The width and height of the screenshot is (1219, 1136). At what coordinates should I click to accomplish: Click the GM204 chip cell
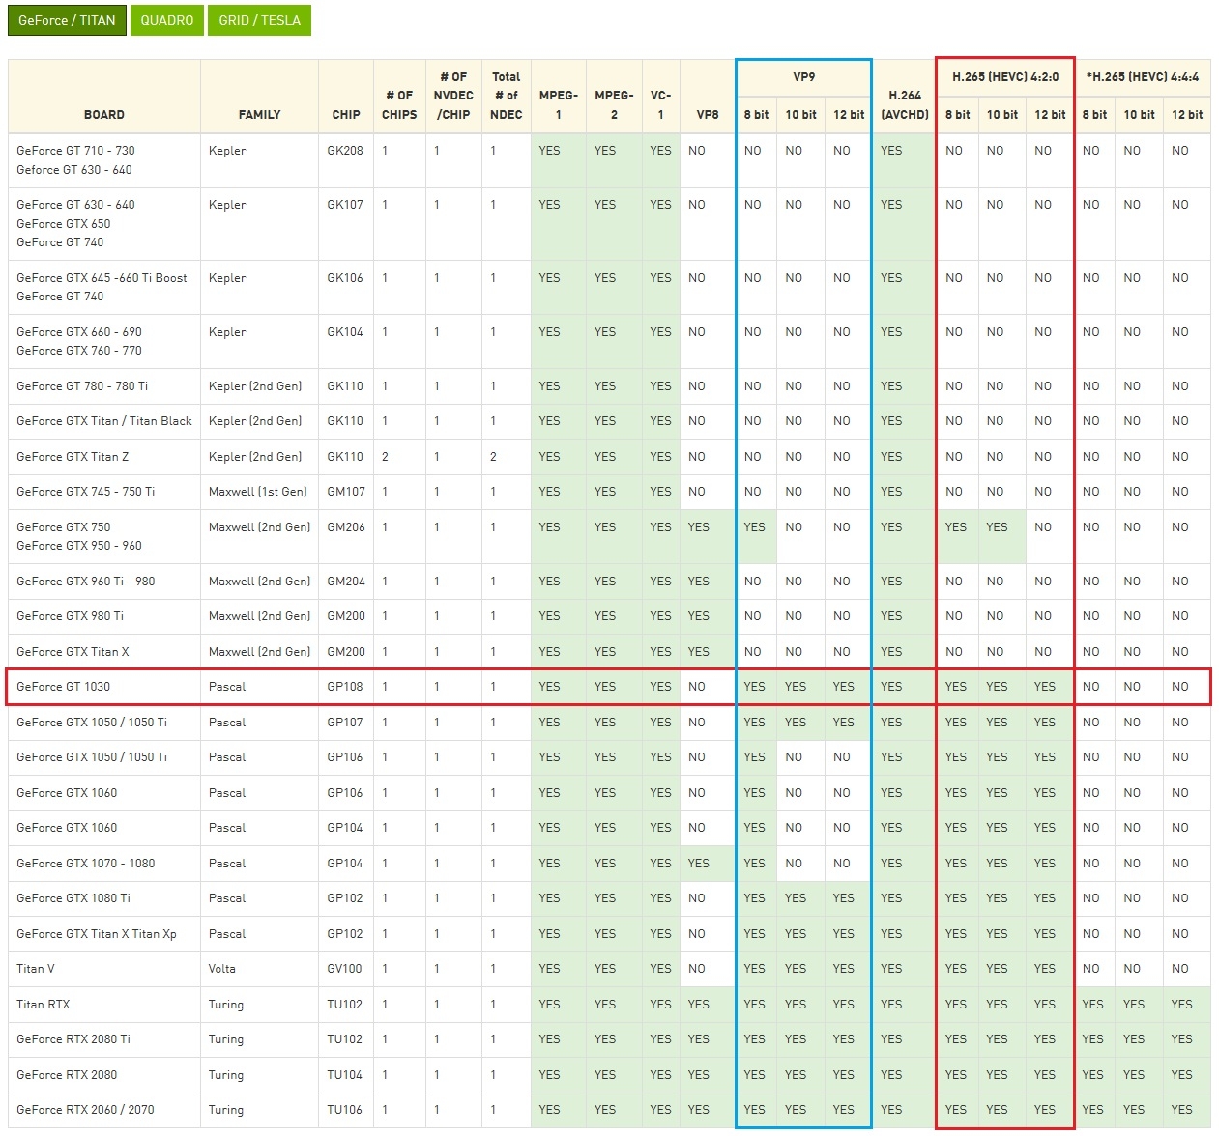(x=346, y=582)
